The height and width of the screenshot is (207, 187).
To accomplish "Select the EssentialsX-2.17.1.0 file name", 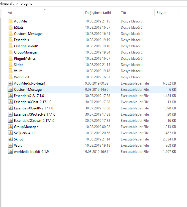I will 29,96.
